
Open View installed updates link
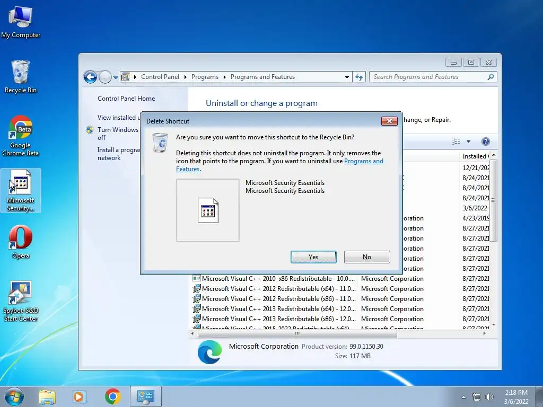118,117
